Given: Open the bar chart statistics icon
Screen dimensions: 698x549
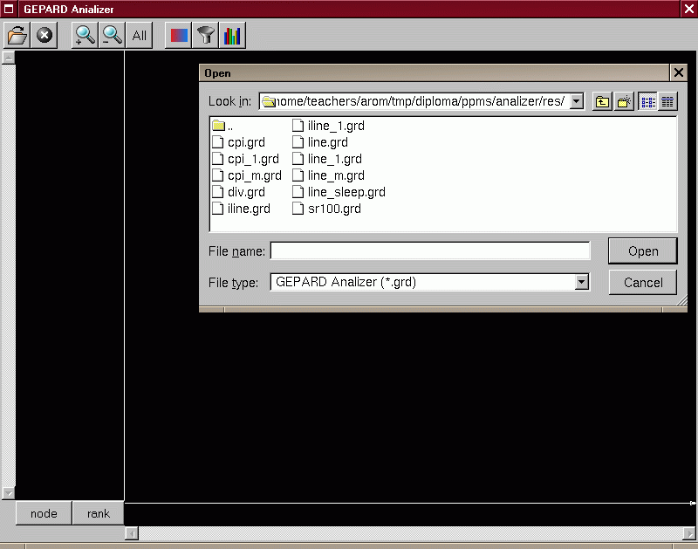Looking at the screenshot, I should (x=232, y=36).
